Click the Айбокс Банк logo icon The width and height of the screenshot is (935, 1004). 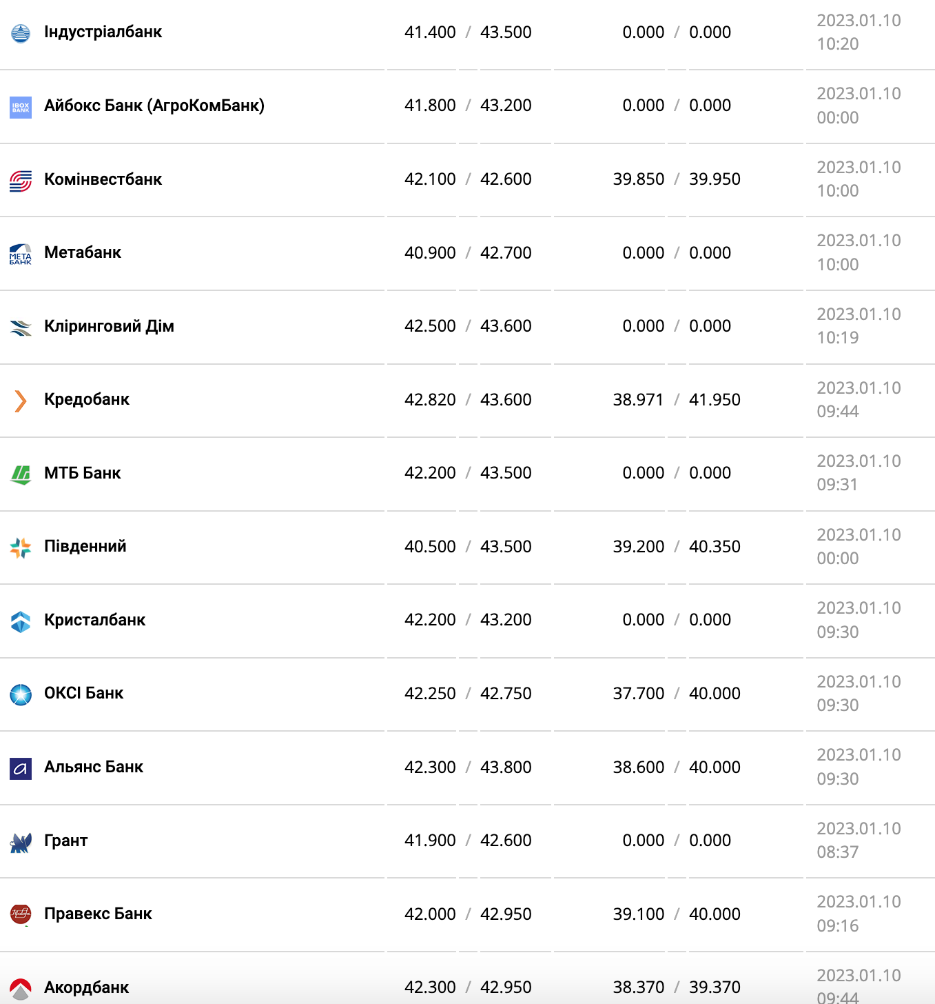tap(21, 108)
